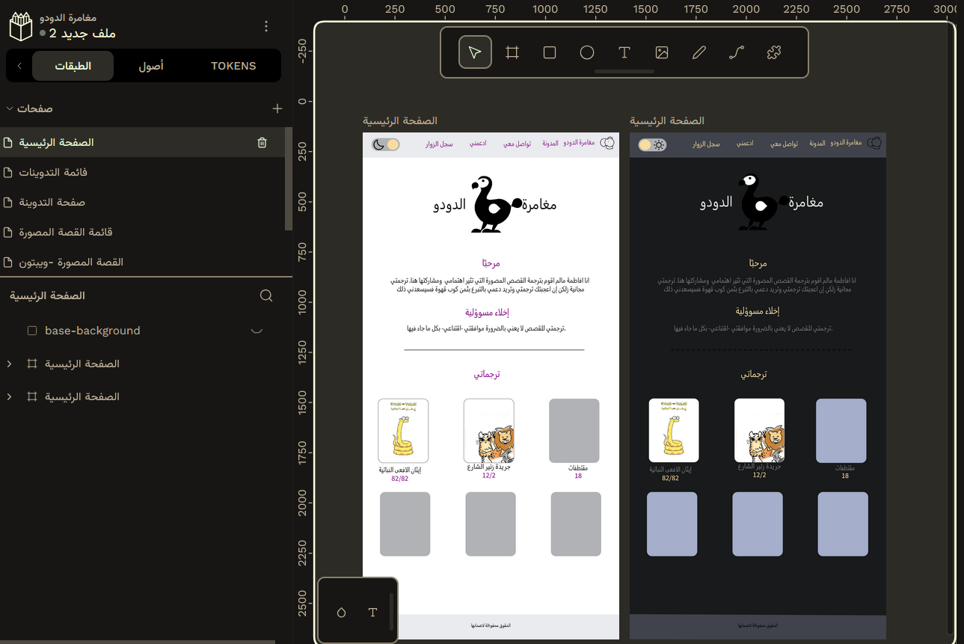Open the three-dot file menu

[266, 26]
